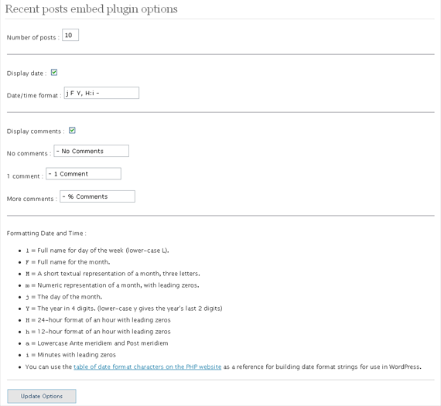Uncheck the Display comments checkbox

tap(72, 131)
